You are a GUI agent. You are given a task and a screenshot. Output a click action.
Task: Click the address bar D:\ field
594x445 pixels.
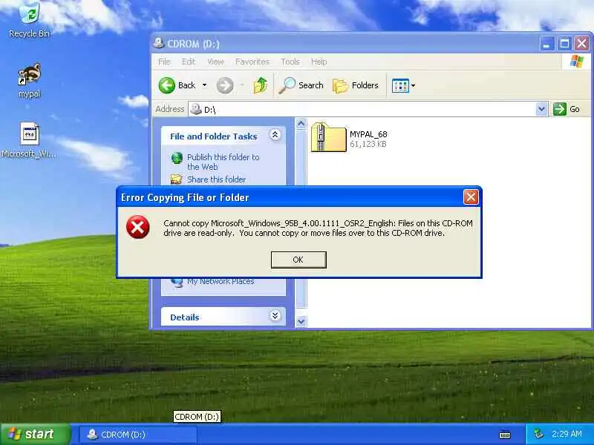(363, 109)
